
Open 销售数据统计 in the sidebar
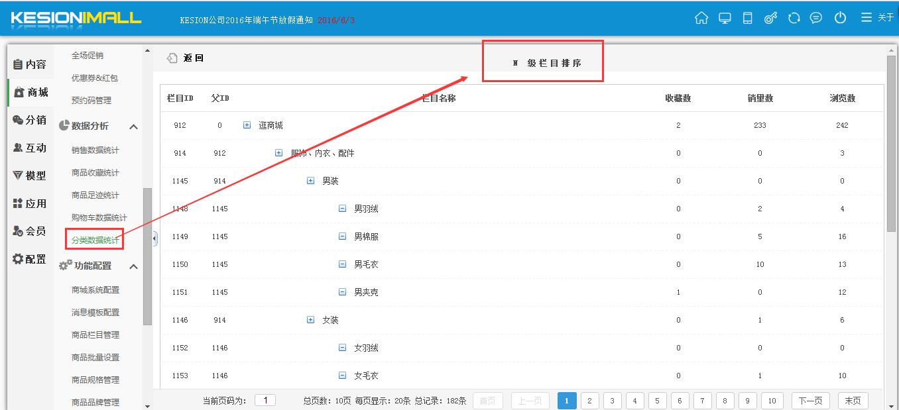tap(95, 150)
